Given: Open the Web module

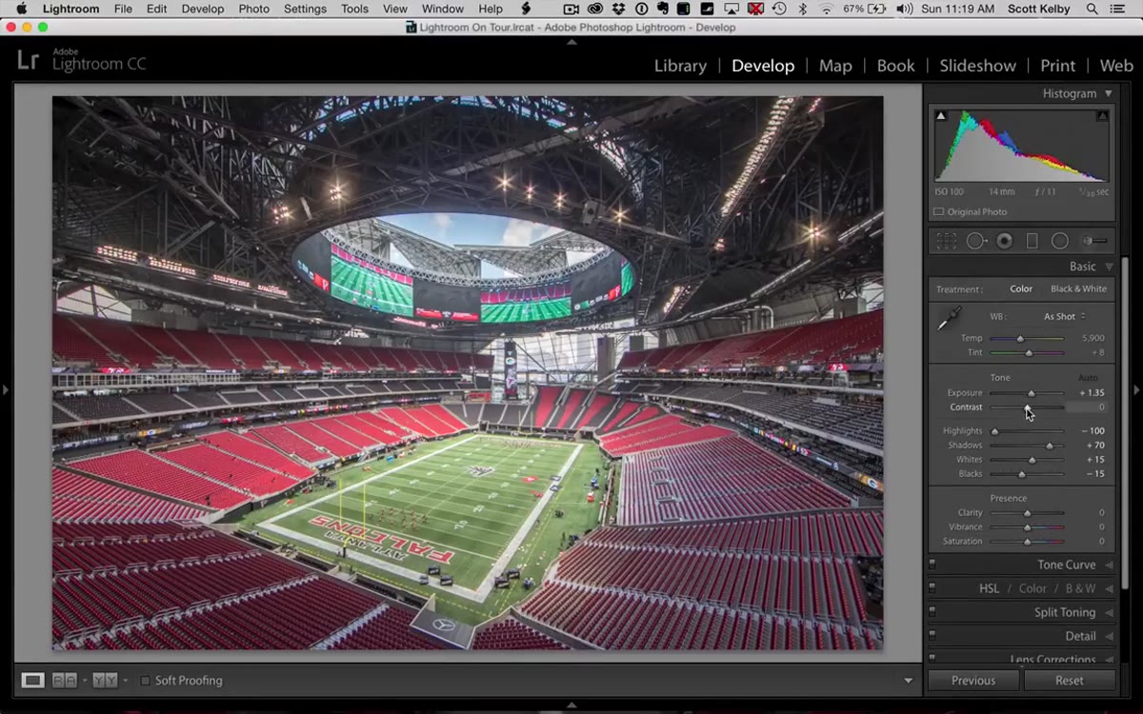Looking at the screenshot, I should pyautogui.click(x=1116, y=66).
